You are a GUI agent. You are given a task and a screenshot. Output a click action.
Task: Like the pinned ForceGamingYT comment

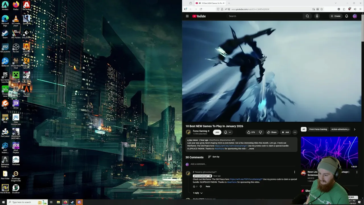point(194,186)
